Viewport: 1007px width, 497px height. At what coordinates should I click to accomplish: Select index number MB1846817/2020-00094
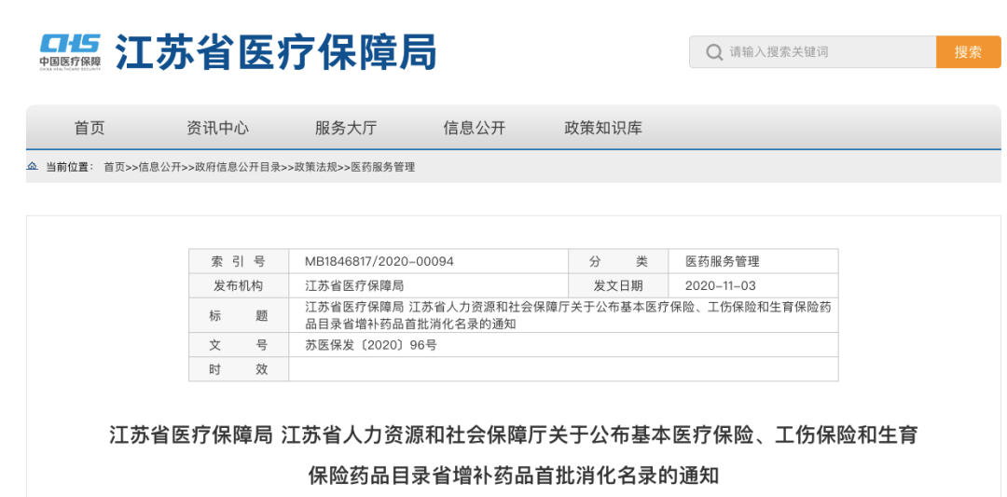[379, 261]
